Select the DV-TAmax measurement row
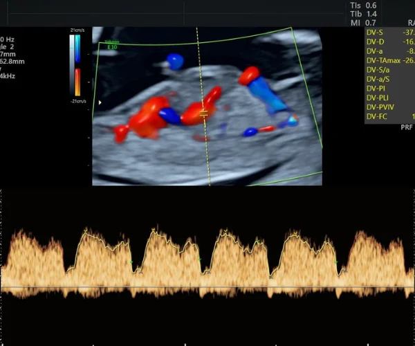Screen dimensions: 415x346 coord(390,61)
